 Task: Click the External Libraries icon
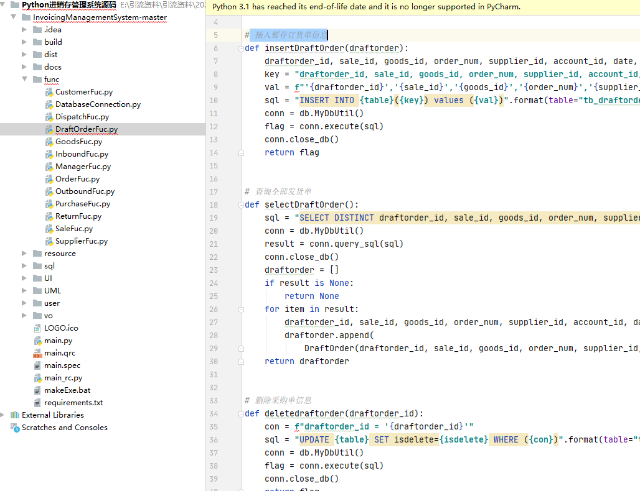tap(15, 415)
